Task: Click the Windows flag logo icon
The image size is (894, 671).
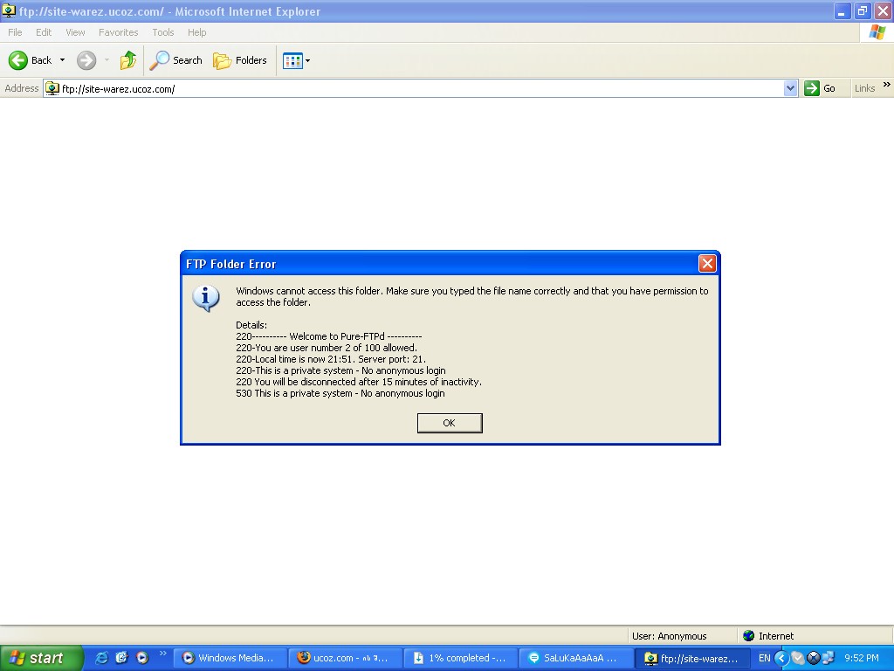Action: coord(877,32)
